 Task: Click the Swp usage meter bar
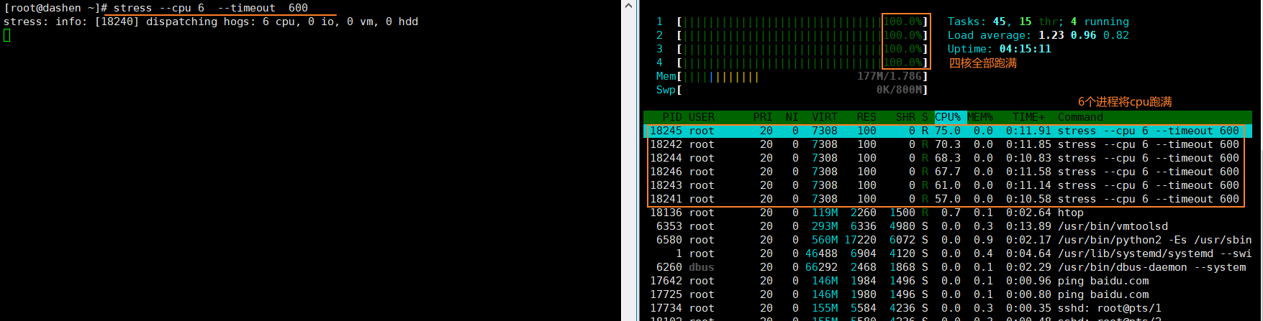pos(792,90)
